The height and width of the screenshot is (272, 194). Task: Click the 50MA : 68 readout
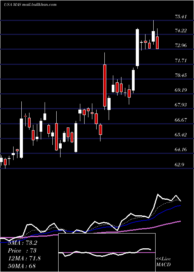click(22, 266)
